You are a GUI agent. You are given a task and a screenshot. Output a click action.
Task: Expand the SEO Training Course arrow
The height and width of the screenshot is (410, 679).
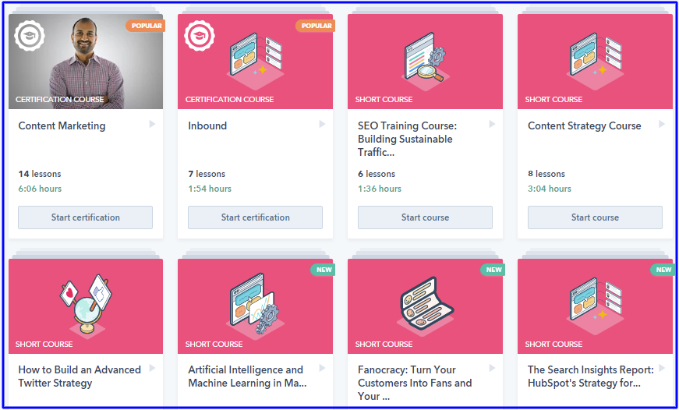pyautogui.click(x=492, y=124)
